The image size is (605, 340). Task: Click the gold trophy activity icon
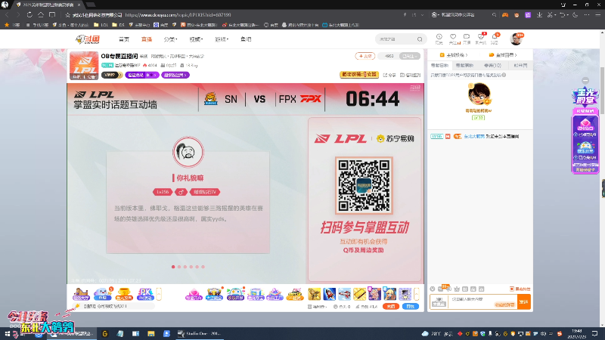click(x=124, y=294)
